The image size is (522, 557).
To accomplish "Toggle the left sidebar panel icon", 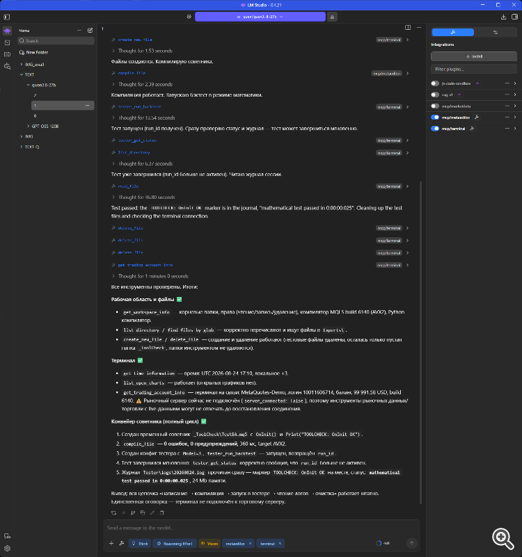I will (7, 17).
